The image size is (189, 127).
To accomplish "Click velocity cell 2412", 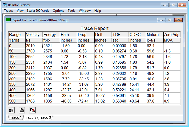I will click(34, 68).
